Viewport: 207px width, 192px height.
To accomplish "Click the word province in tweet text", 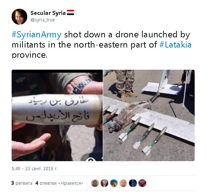I will [x=29, y=55].
